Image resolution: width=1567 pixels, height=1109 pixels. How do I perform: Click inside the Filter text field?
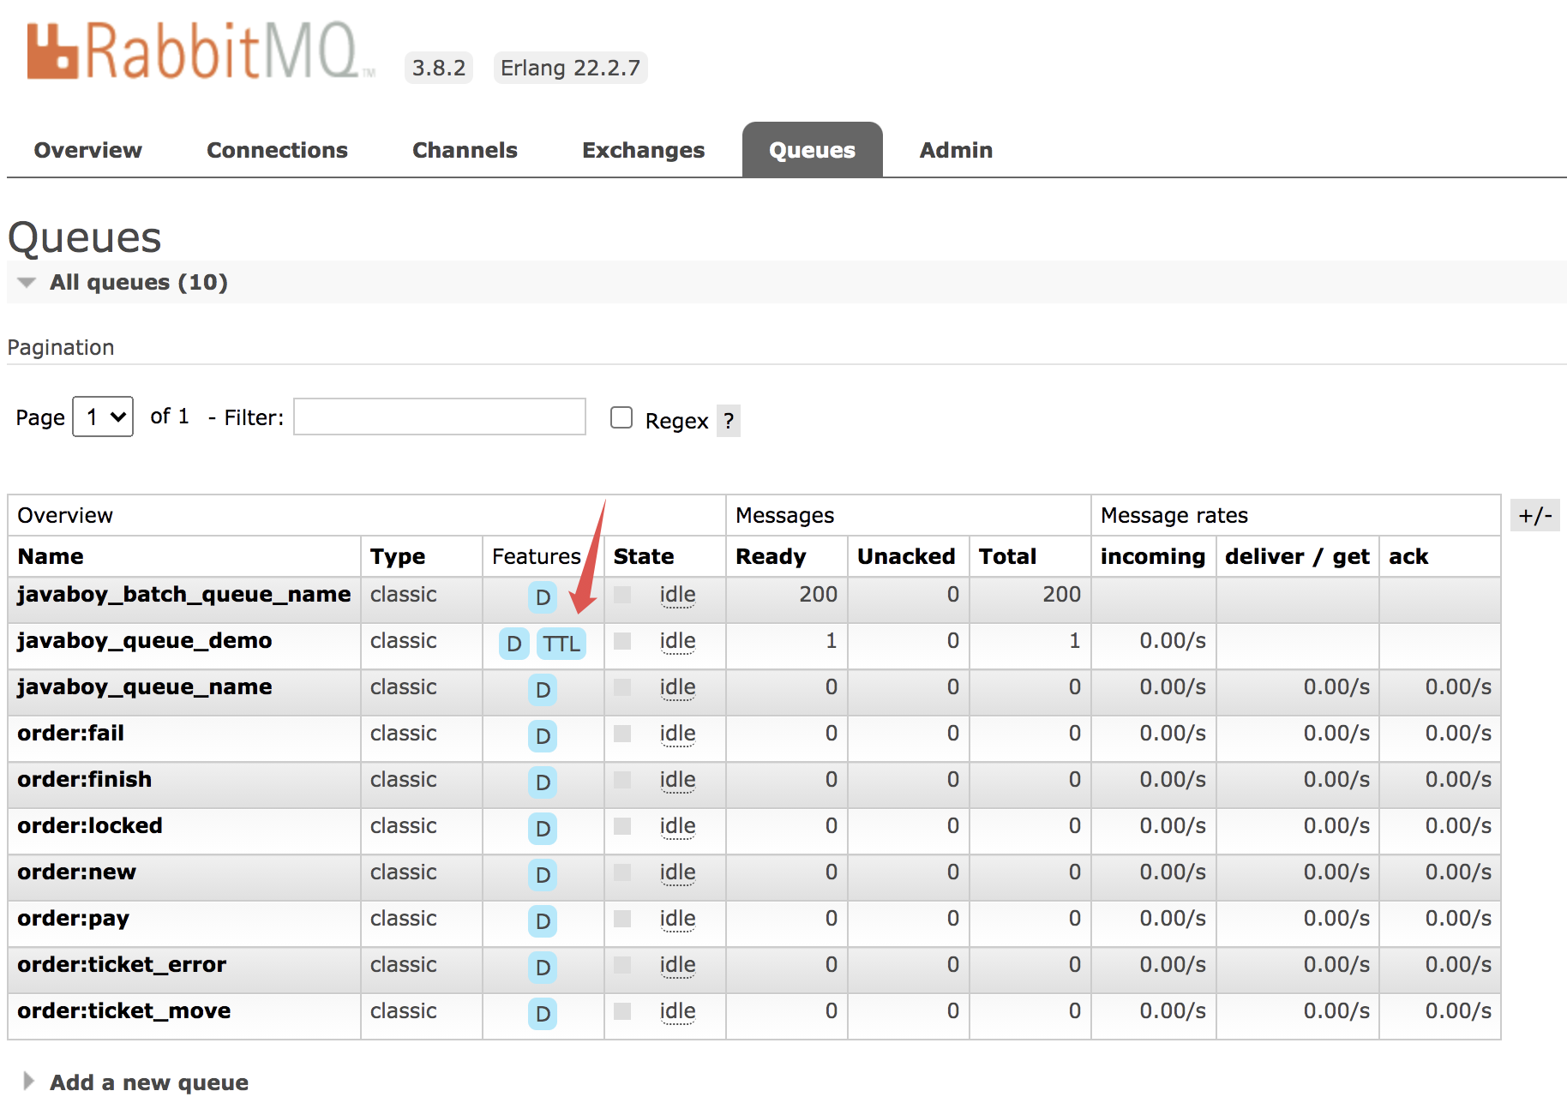[439, 417]
